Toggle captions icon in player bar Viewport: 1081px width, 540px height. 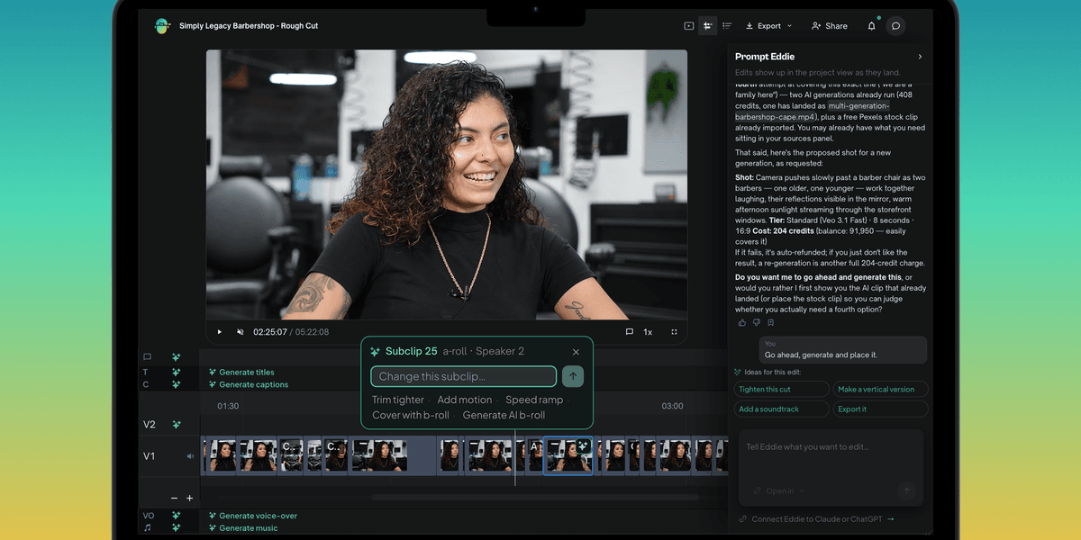pos(630,332)
